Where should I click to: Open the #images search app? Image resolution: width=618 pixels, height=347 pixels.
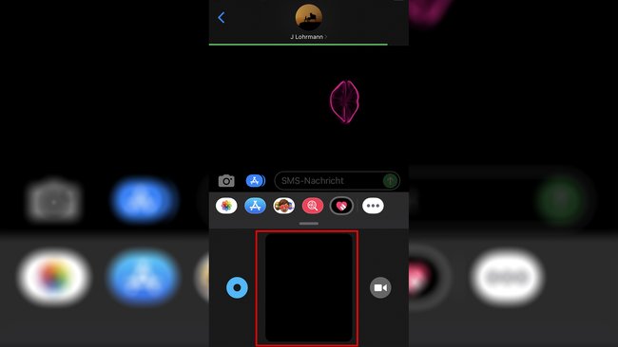pos(313,206)
